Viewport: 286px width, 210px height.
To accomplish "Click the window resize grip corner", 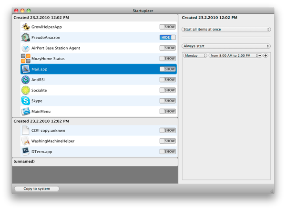I will point(272,191).
